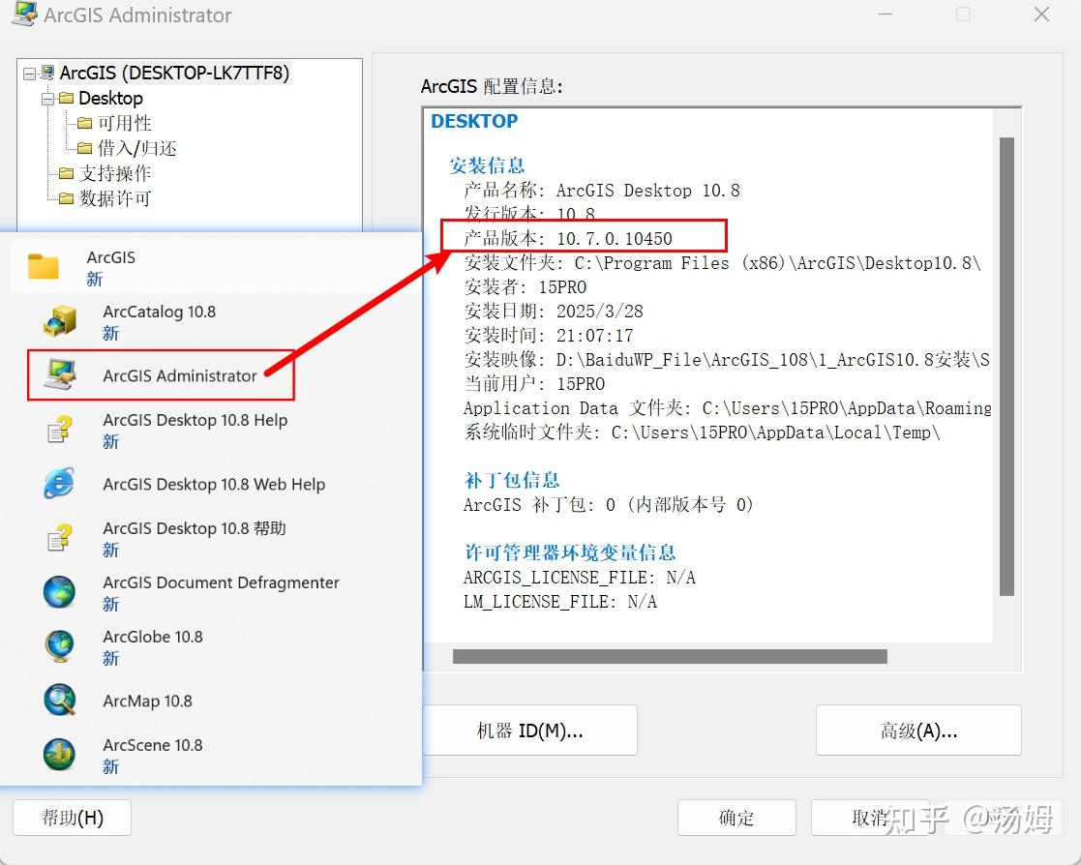The height and width of the screenshot is (865, 1081).
Task: Open the 高级(A) options
Action: pos(917,731)
